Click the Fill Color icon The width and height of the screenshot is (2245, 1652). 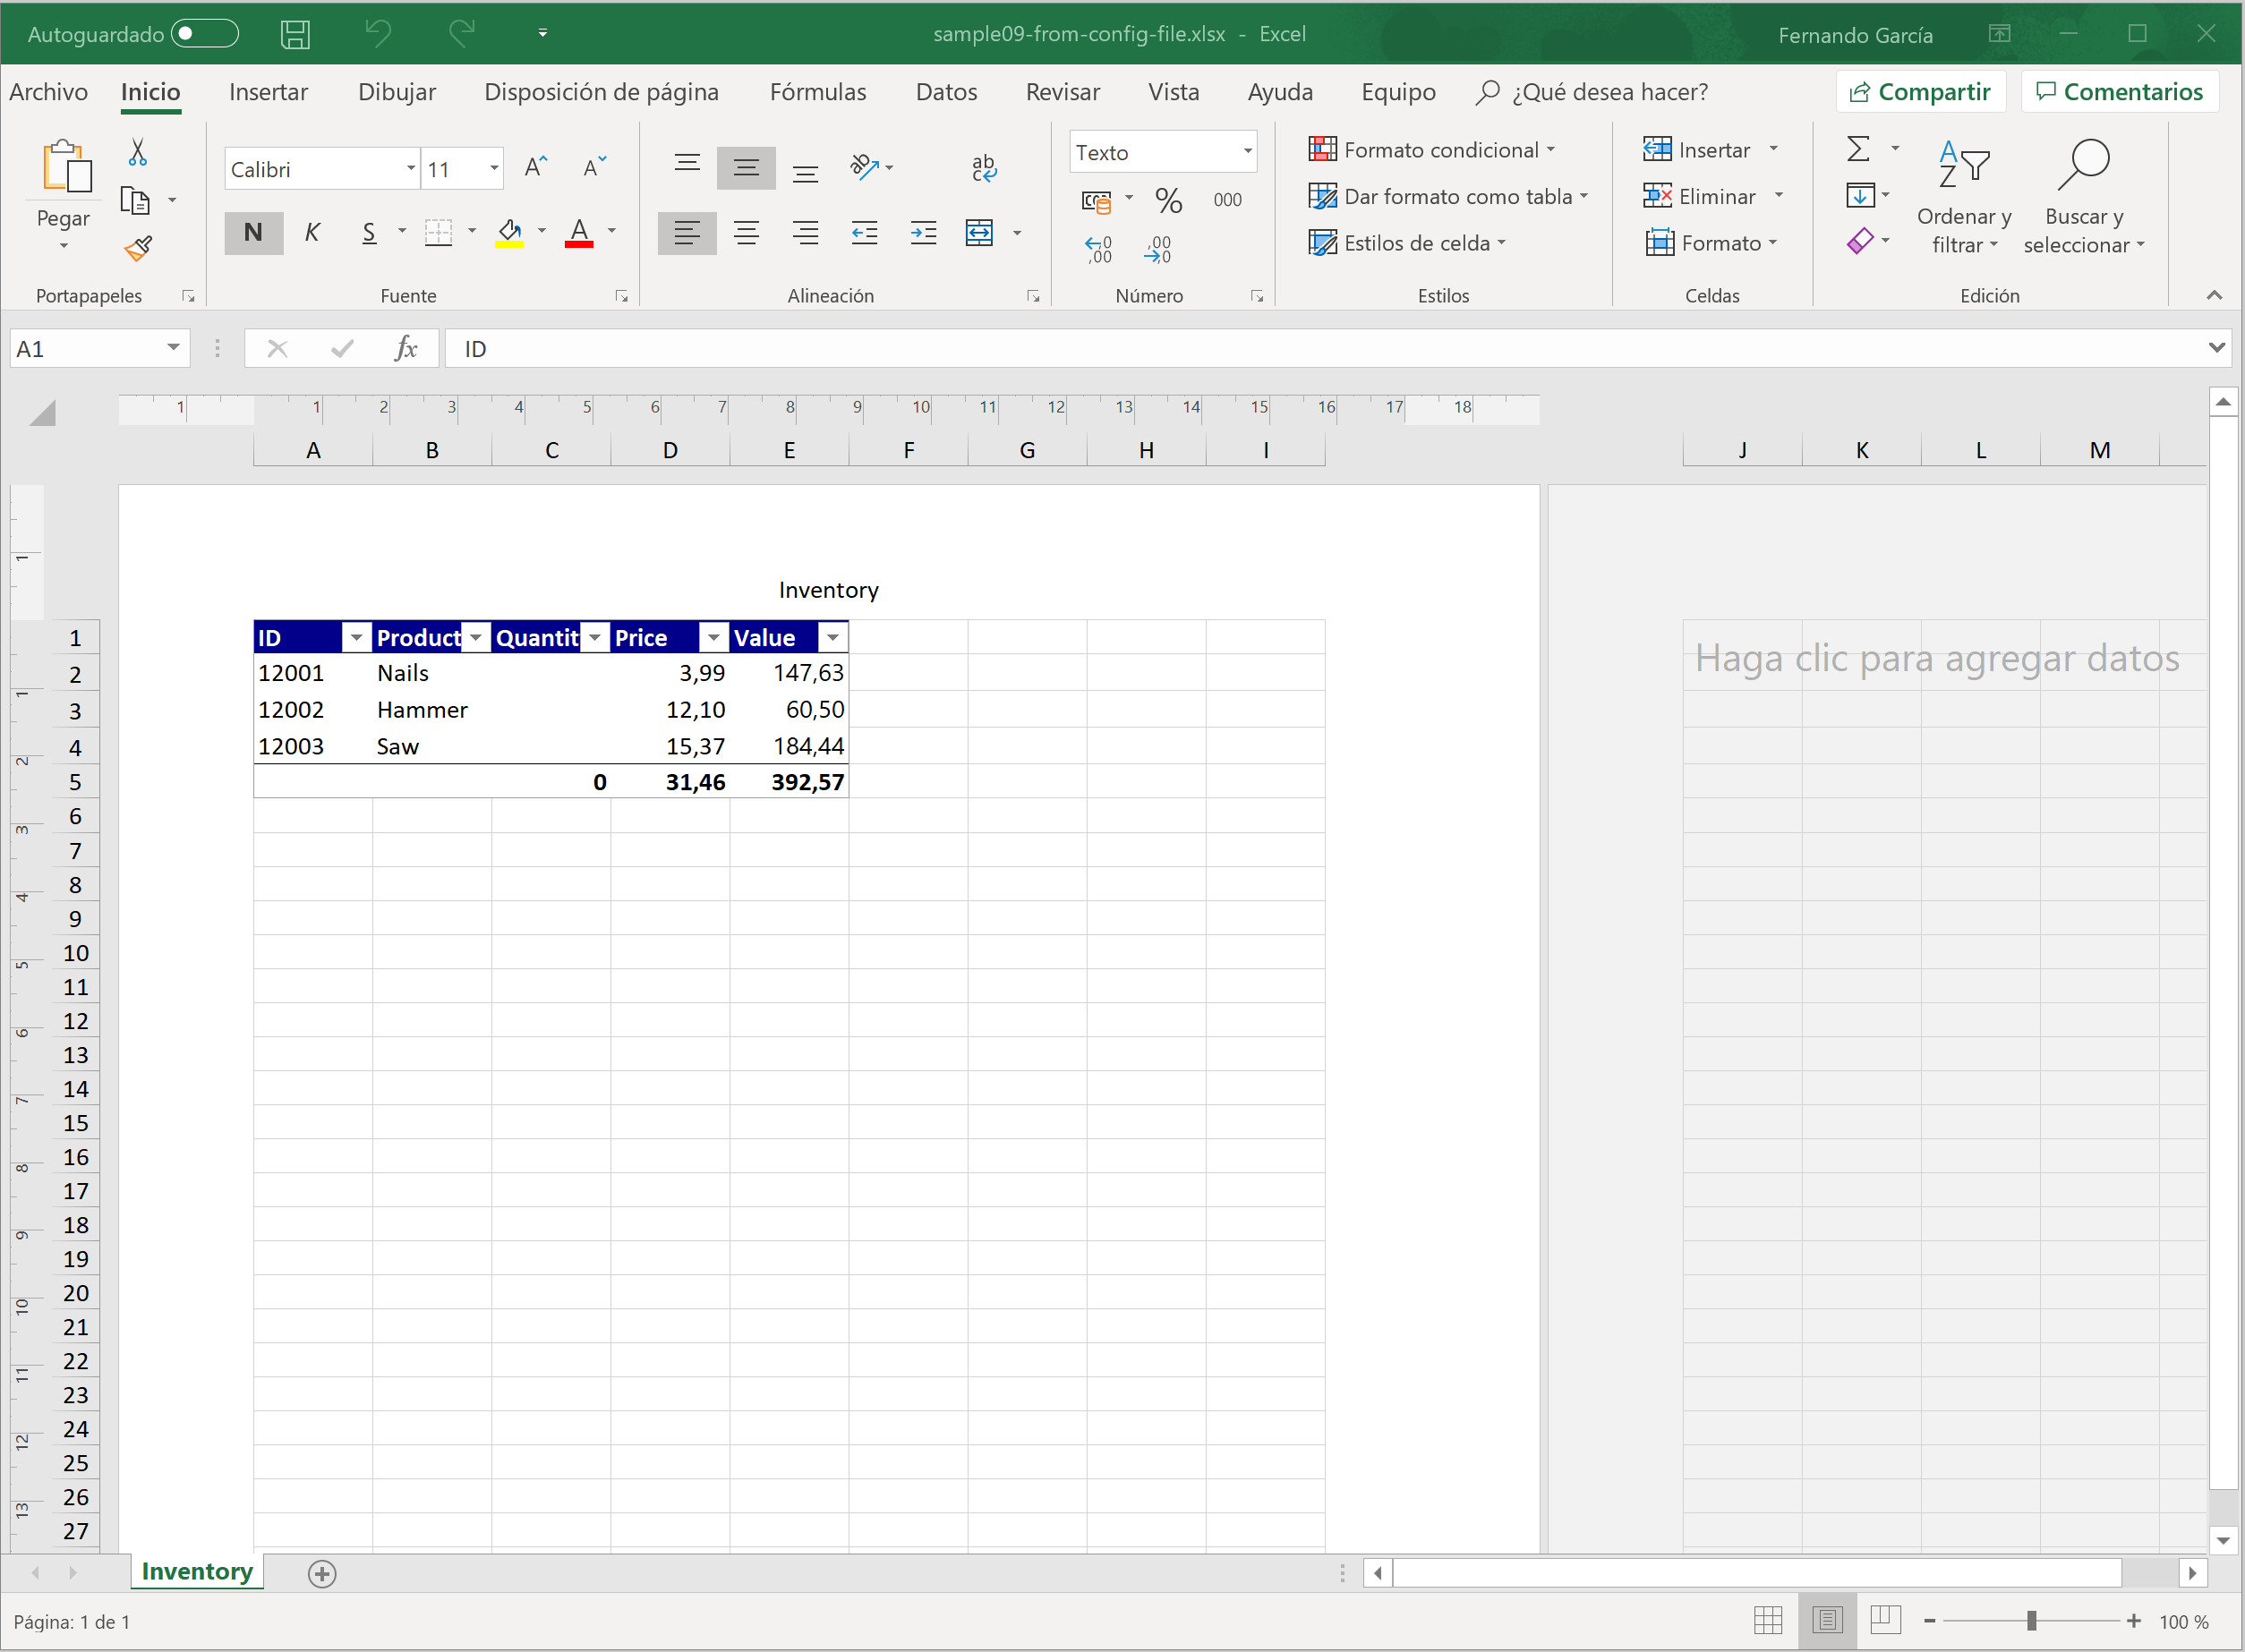(x=508, y=234)
